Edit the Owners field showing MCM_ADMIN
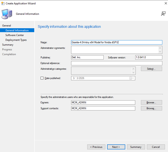The height and width of the screenshot is (152, 168). (x=103, y=102)
